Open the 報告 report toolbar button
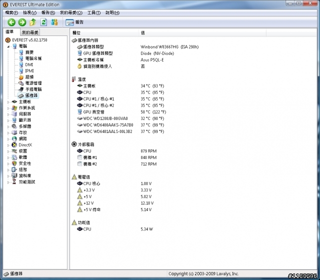This screenshot has height=280, width=320. click(74, 22)
